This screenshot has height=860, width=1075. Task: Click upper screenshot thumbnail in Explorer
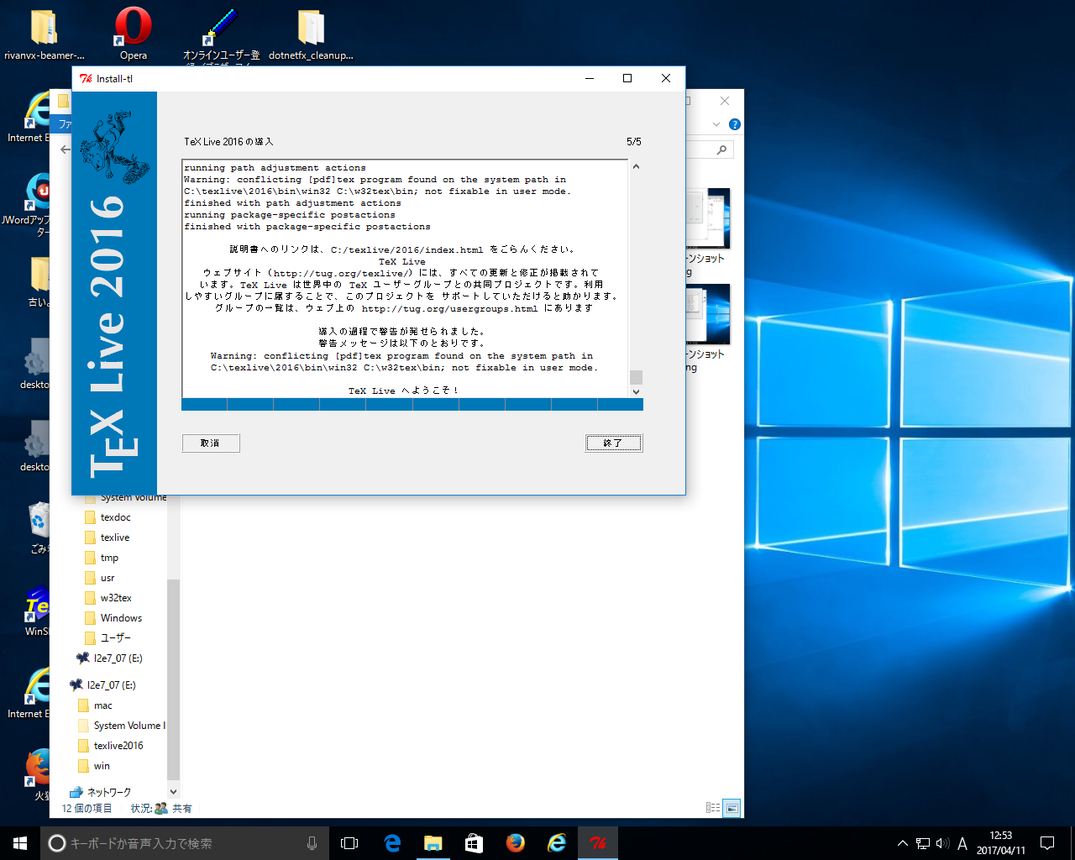click(x=708, y=218)
